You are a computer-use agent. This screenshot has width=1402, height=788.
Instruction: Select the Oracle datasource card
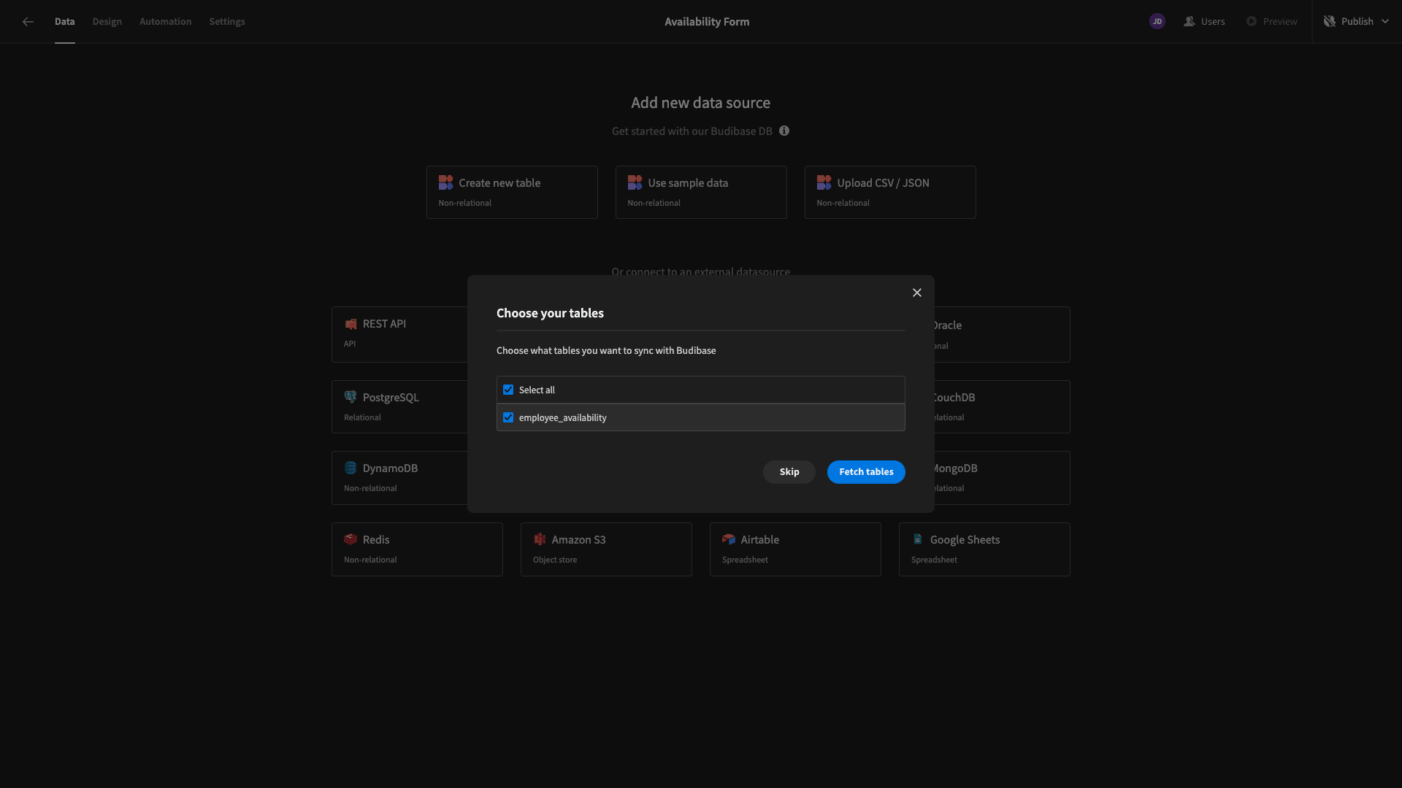[1002, 335]
